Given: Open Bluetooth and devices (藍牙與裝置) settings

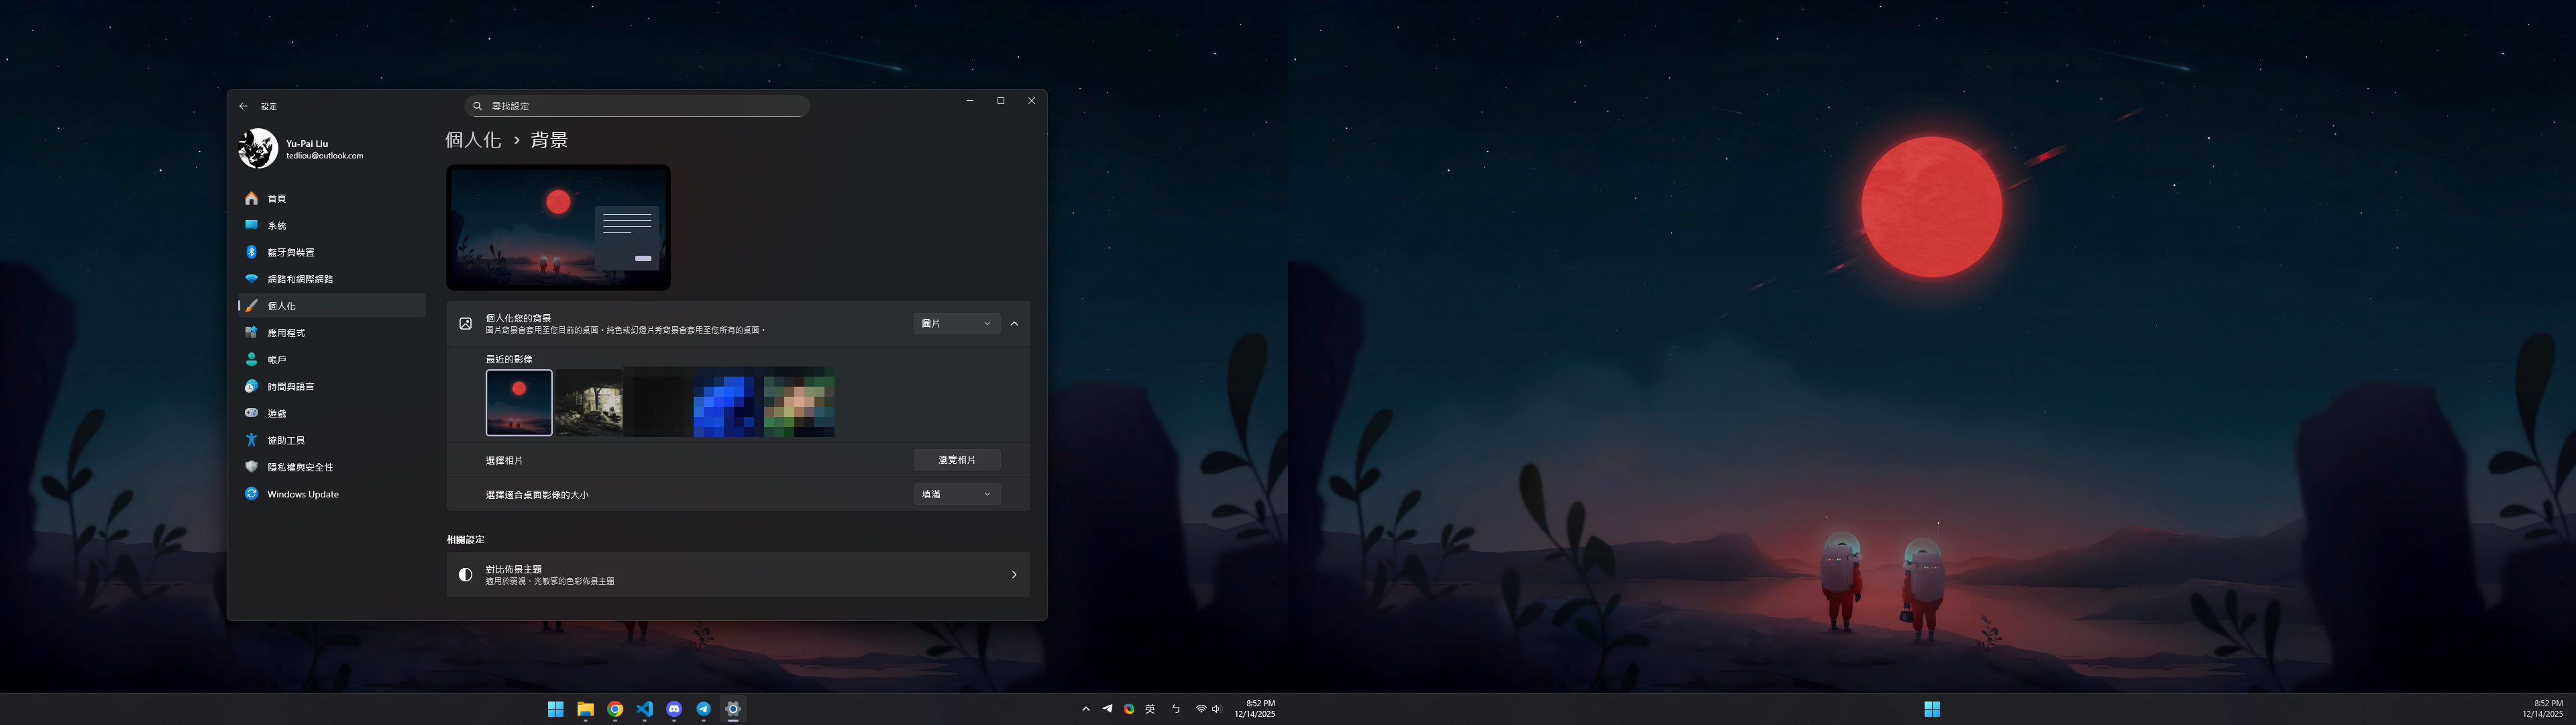Looking at the screenshot, I should pyautogui.click(x=290, y=252).
